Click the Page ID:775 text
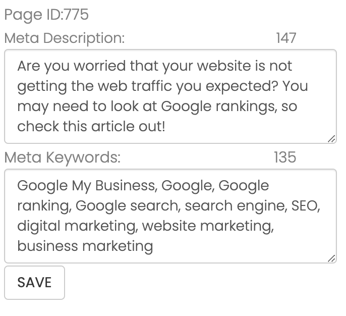 click(x=46, y=15)
